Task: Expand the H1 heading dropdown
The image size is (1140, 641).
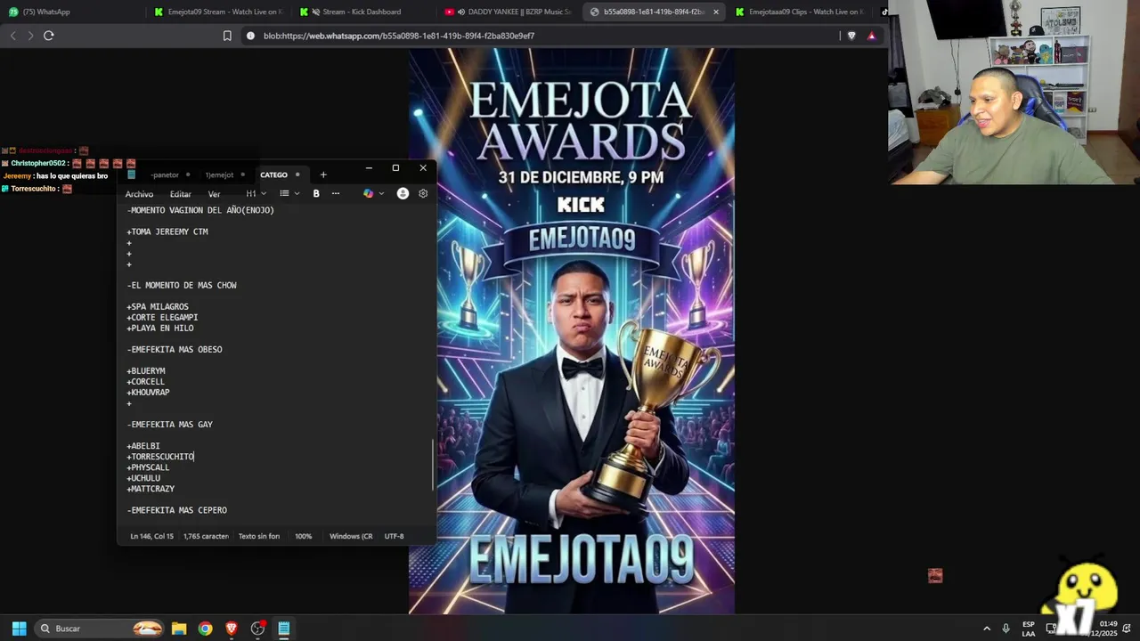Action: point(256,193)
